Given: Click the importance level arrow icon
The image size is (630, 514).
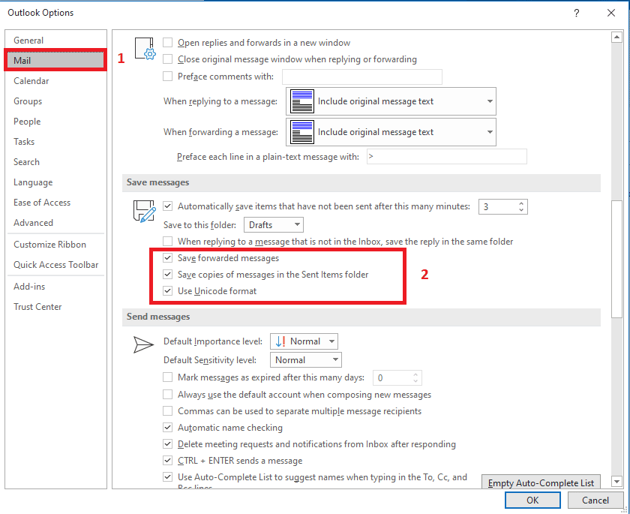Looking at the screenshot, I should (280, 341).
